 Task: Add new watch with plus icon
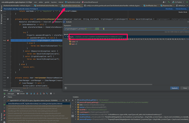[73, 100]
